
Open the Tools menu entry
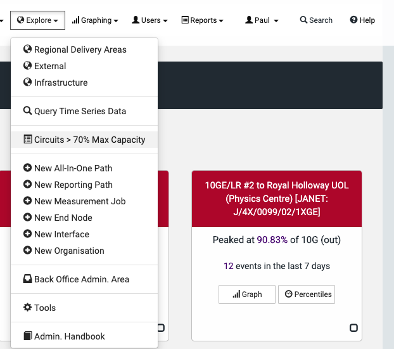84,308
